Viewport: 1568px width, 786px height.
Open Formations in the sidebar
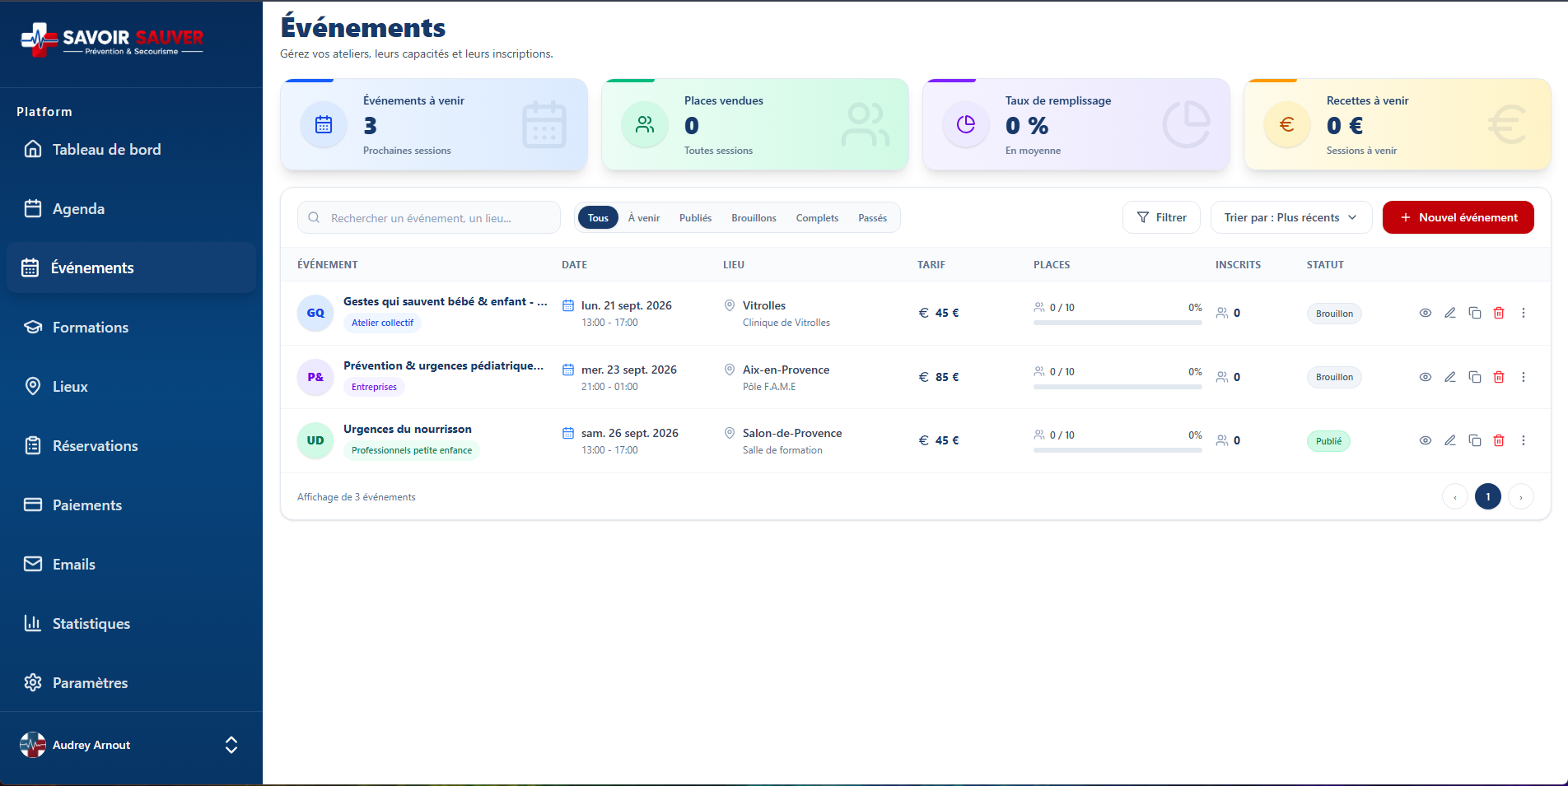(132, 328)
